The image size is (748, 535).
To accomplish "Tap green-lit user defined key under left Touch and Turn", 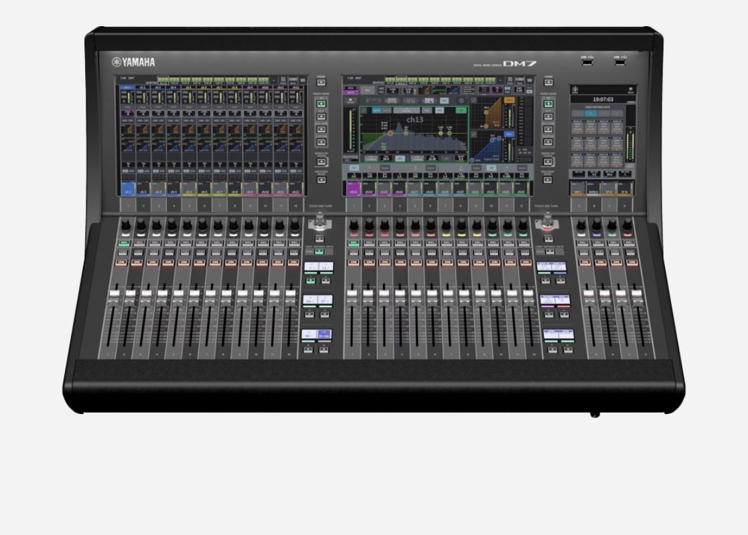I will pyautogui.click(x=319, y=251).
